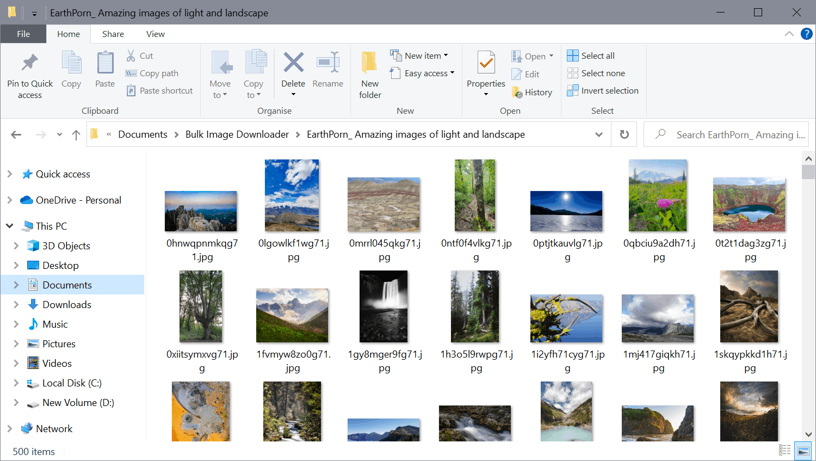The image size is (816, 461).
Task: Expand the address bar history dropdown
Action: (599, 134)
